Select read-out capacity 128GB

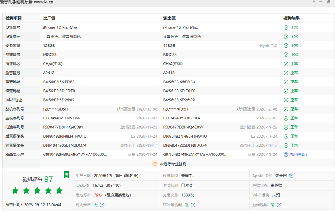pyautogui.click(x=169, y=46)
